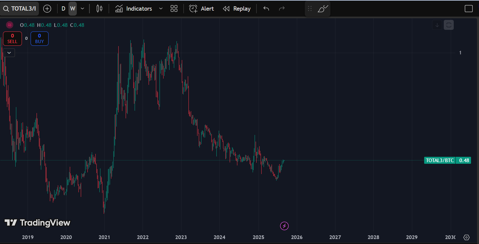Expand the chevron beside Indicators

click(x=161, y=9)
